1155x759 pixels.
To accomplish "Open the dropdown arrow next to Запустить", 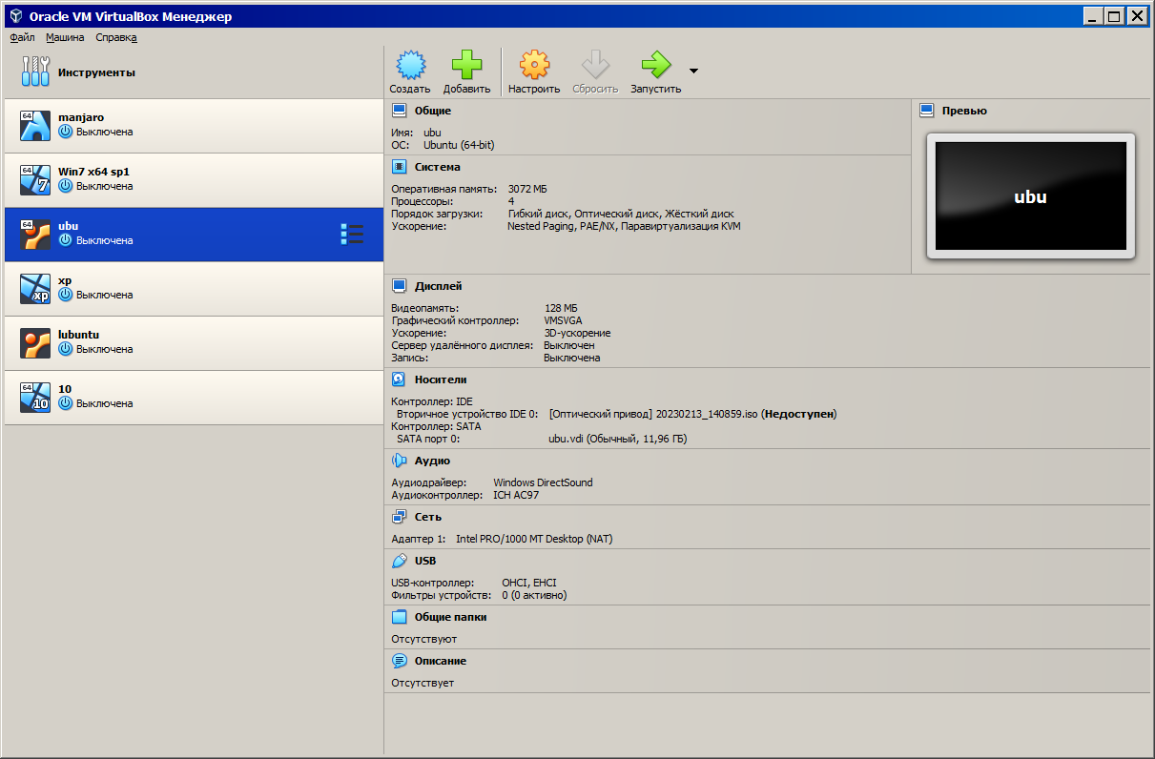I will [693, 71].
